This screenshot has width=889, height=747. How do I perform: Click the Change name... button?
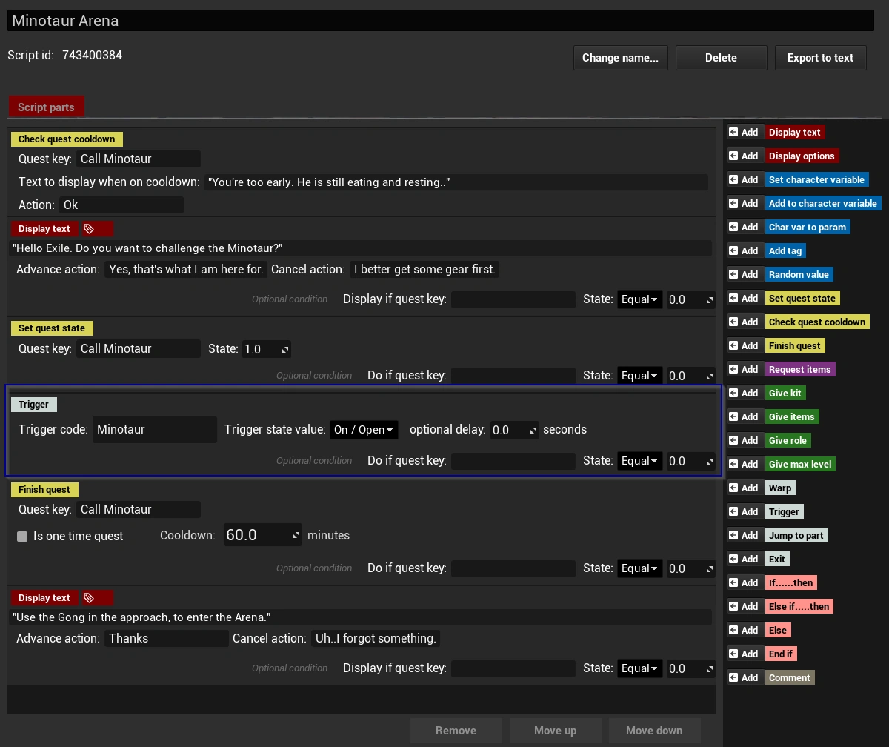point(620,58)
